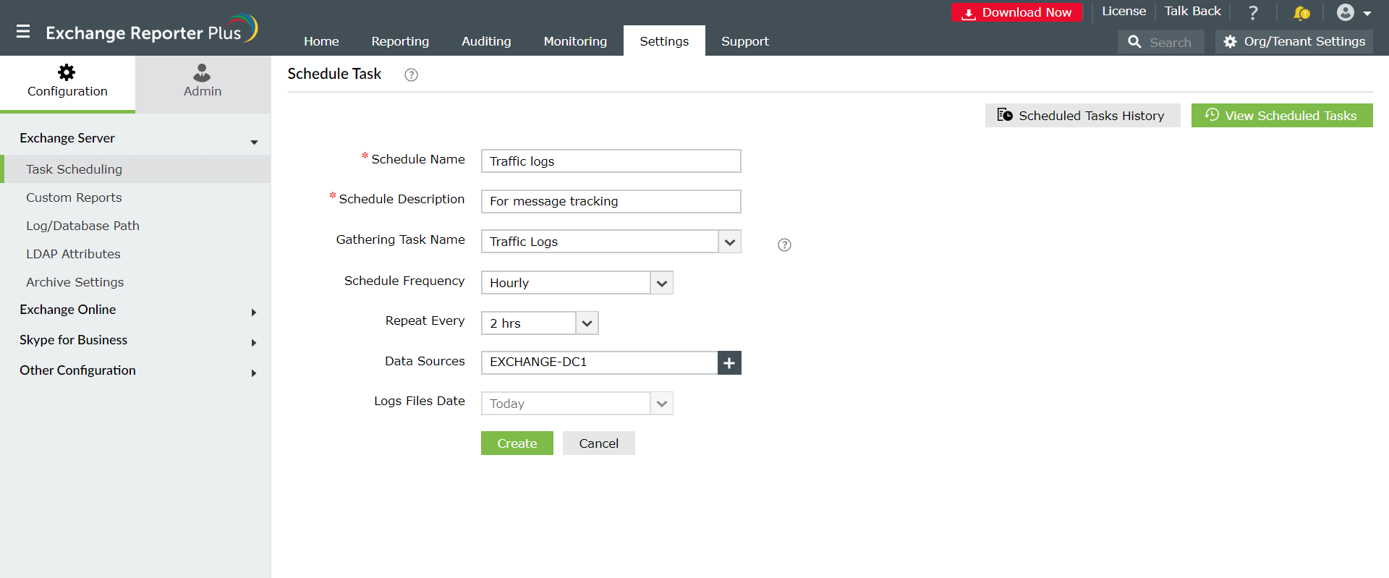Switch to Configuration side tab
The width and height of the screenshot is (1389, 578).
67,84
